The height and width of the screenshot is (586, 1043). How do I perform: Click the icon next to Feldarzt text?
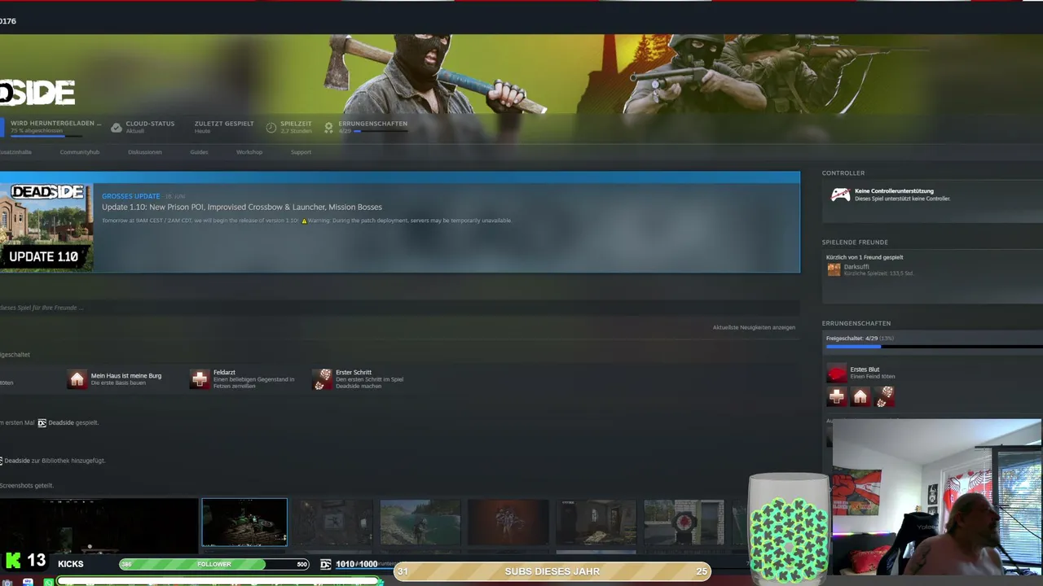click(200, 379)
